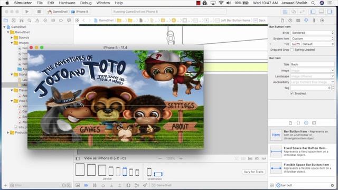
Task: Show the Connections inspector tab
Action: 322,21
